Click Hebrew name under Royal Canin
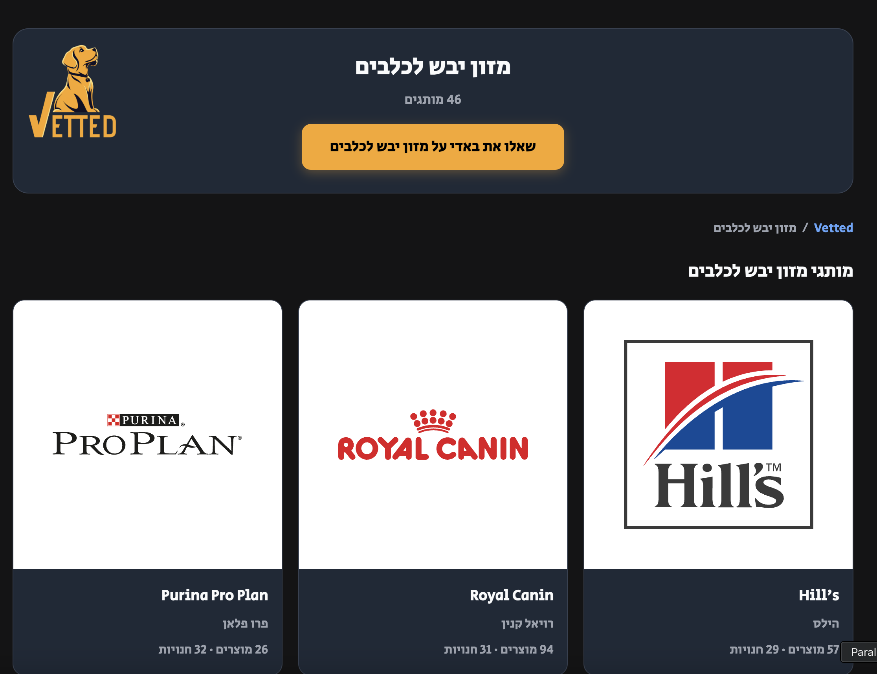The height and width of the screenshot is (674, 877). pos(527,623)
